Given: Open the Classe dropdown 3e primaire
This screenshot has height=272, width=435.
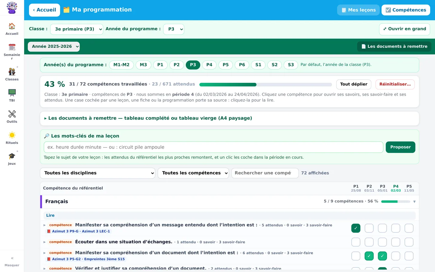Looking at the screenshot, I should point(77,29).
